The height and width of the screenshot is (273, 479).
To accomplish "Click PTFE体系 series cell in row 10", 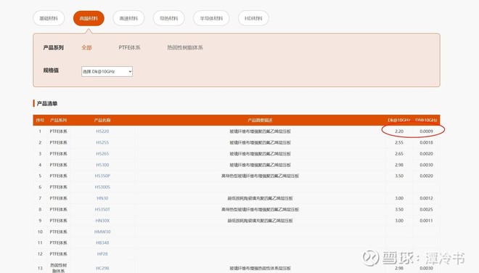I will click(x=58, y=232).
